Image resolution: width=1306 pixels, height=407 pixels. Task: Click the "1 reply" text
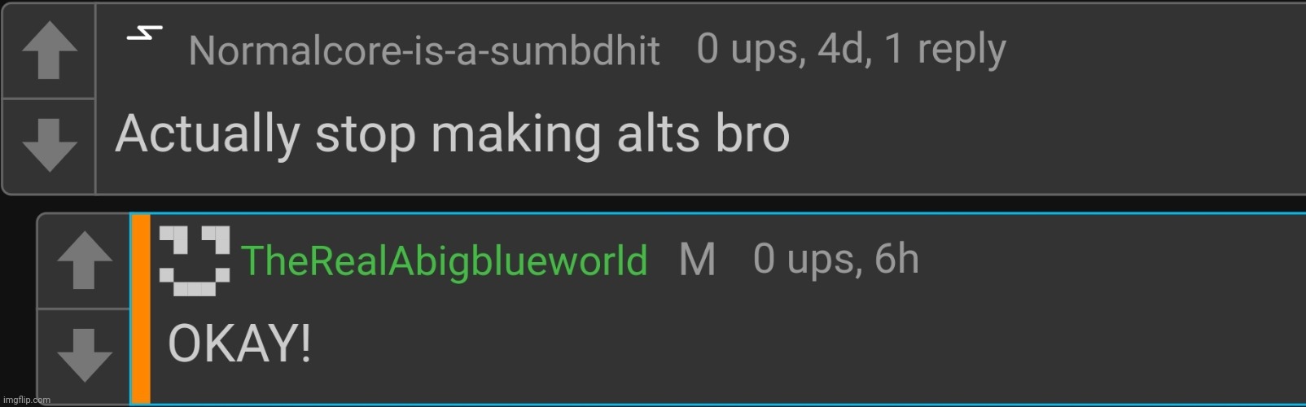click(x=945, y=50)
